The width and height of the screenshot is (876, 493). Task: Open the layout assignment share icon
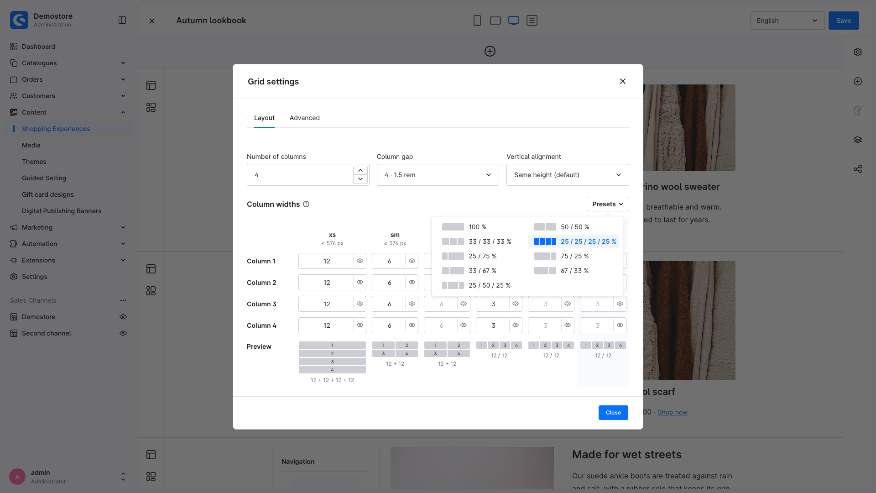coord(858,169)
